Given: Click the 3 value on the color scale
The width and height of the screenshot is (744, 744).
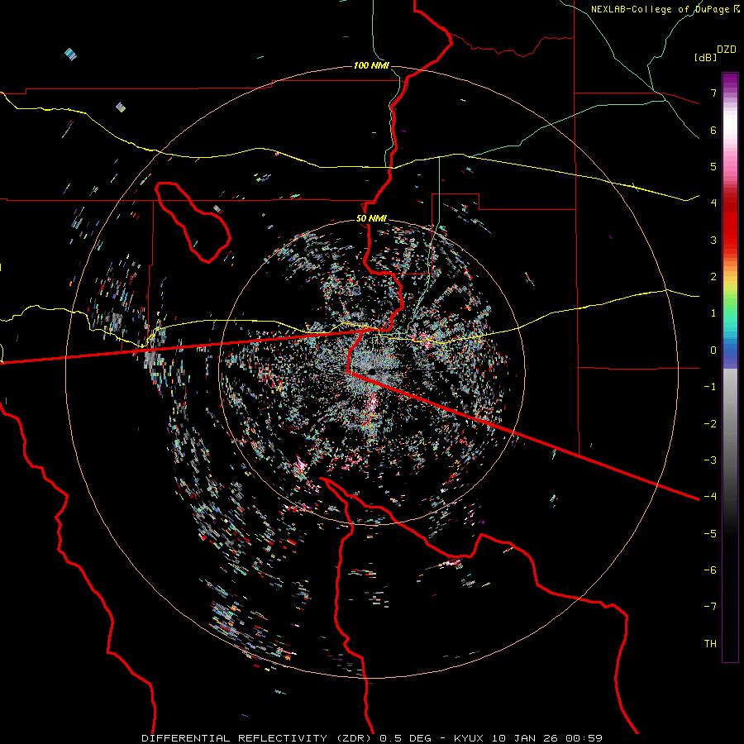Looking at the screenshot, I should tap(713, 240).
